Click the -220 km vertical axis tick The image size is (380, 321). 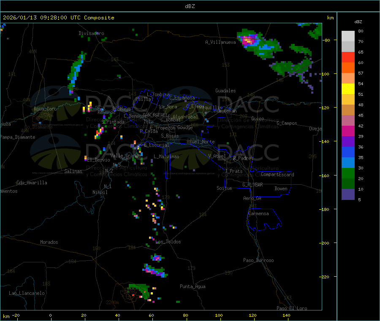(x=325, y=277)
